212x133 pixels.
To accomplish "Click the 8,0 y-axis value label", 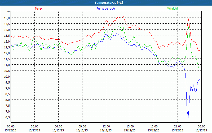I will 7,100.
